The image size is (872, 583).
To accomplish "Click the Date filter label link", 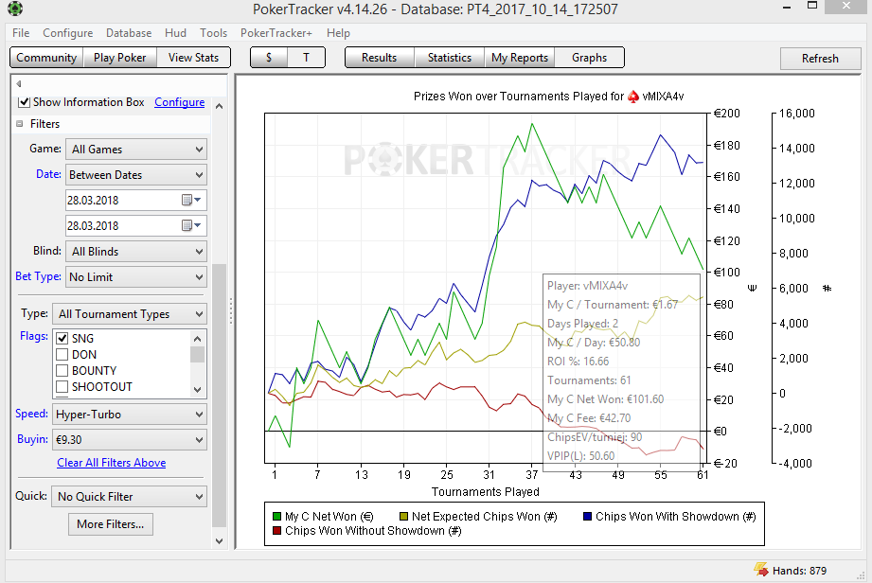I will click(48, 174).
